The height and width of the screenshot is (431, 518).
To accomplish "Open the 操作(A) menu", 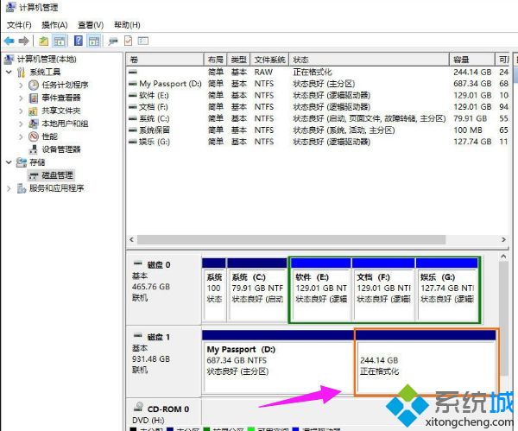I will (54, 25).
